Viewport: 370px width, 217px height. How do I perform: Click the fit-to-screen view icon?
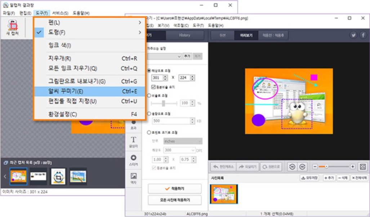tap(363, 166)
